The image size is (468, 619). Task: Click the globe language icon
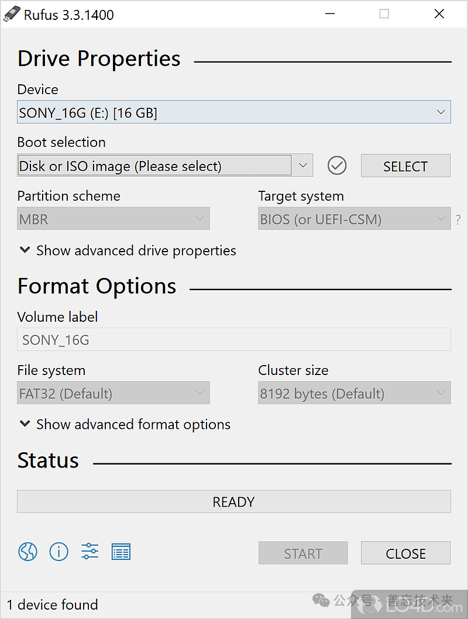27,551
